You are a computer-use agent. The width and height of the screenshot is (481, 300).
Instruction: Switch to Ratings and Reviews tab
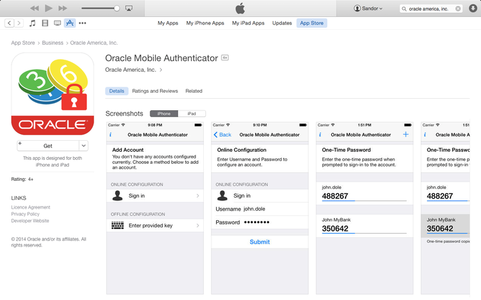[155, 91]
